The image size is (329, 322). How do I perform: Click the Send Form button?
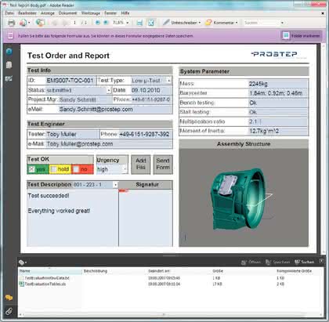point(163,165)
